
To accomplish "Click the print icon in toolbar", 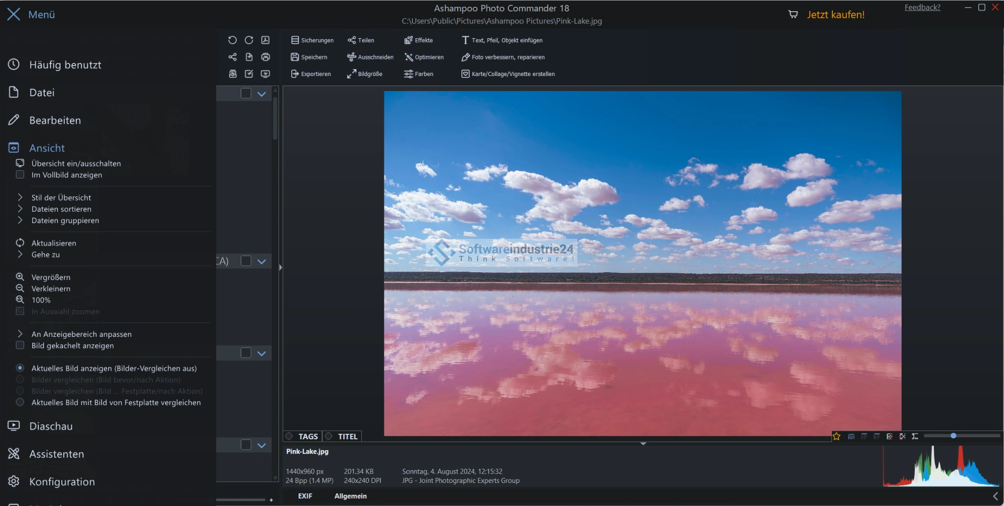I will pyautogui.click(x=265, y=57).
